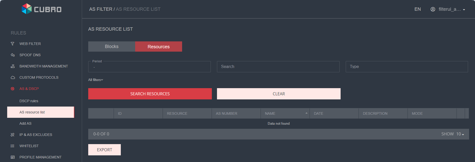Switch to the Blocks tab

(x=112, y=47)
